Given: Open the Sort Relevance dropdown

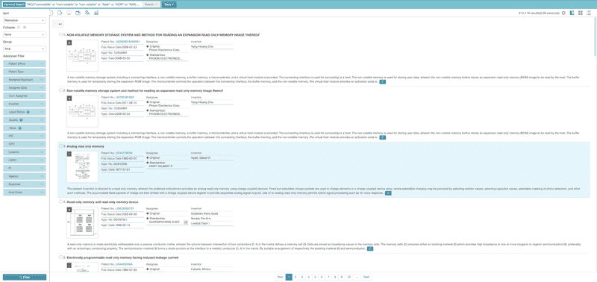Looking at the screenshot, I should click(25, 20).
